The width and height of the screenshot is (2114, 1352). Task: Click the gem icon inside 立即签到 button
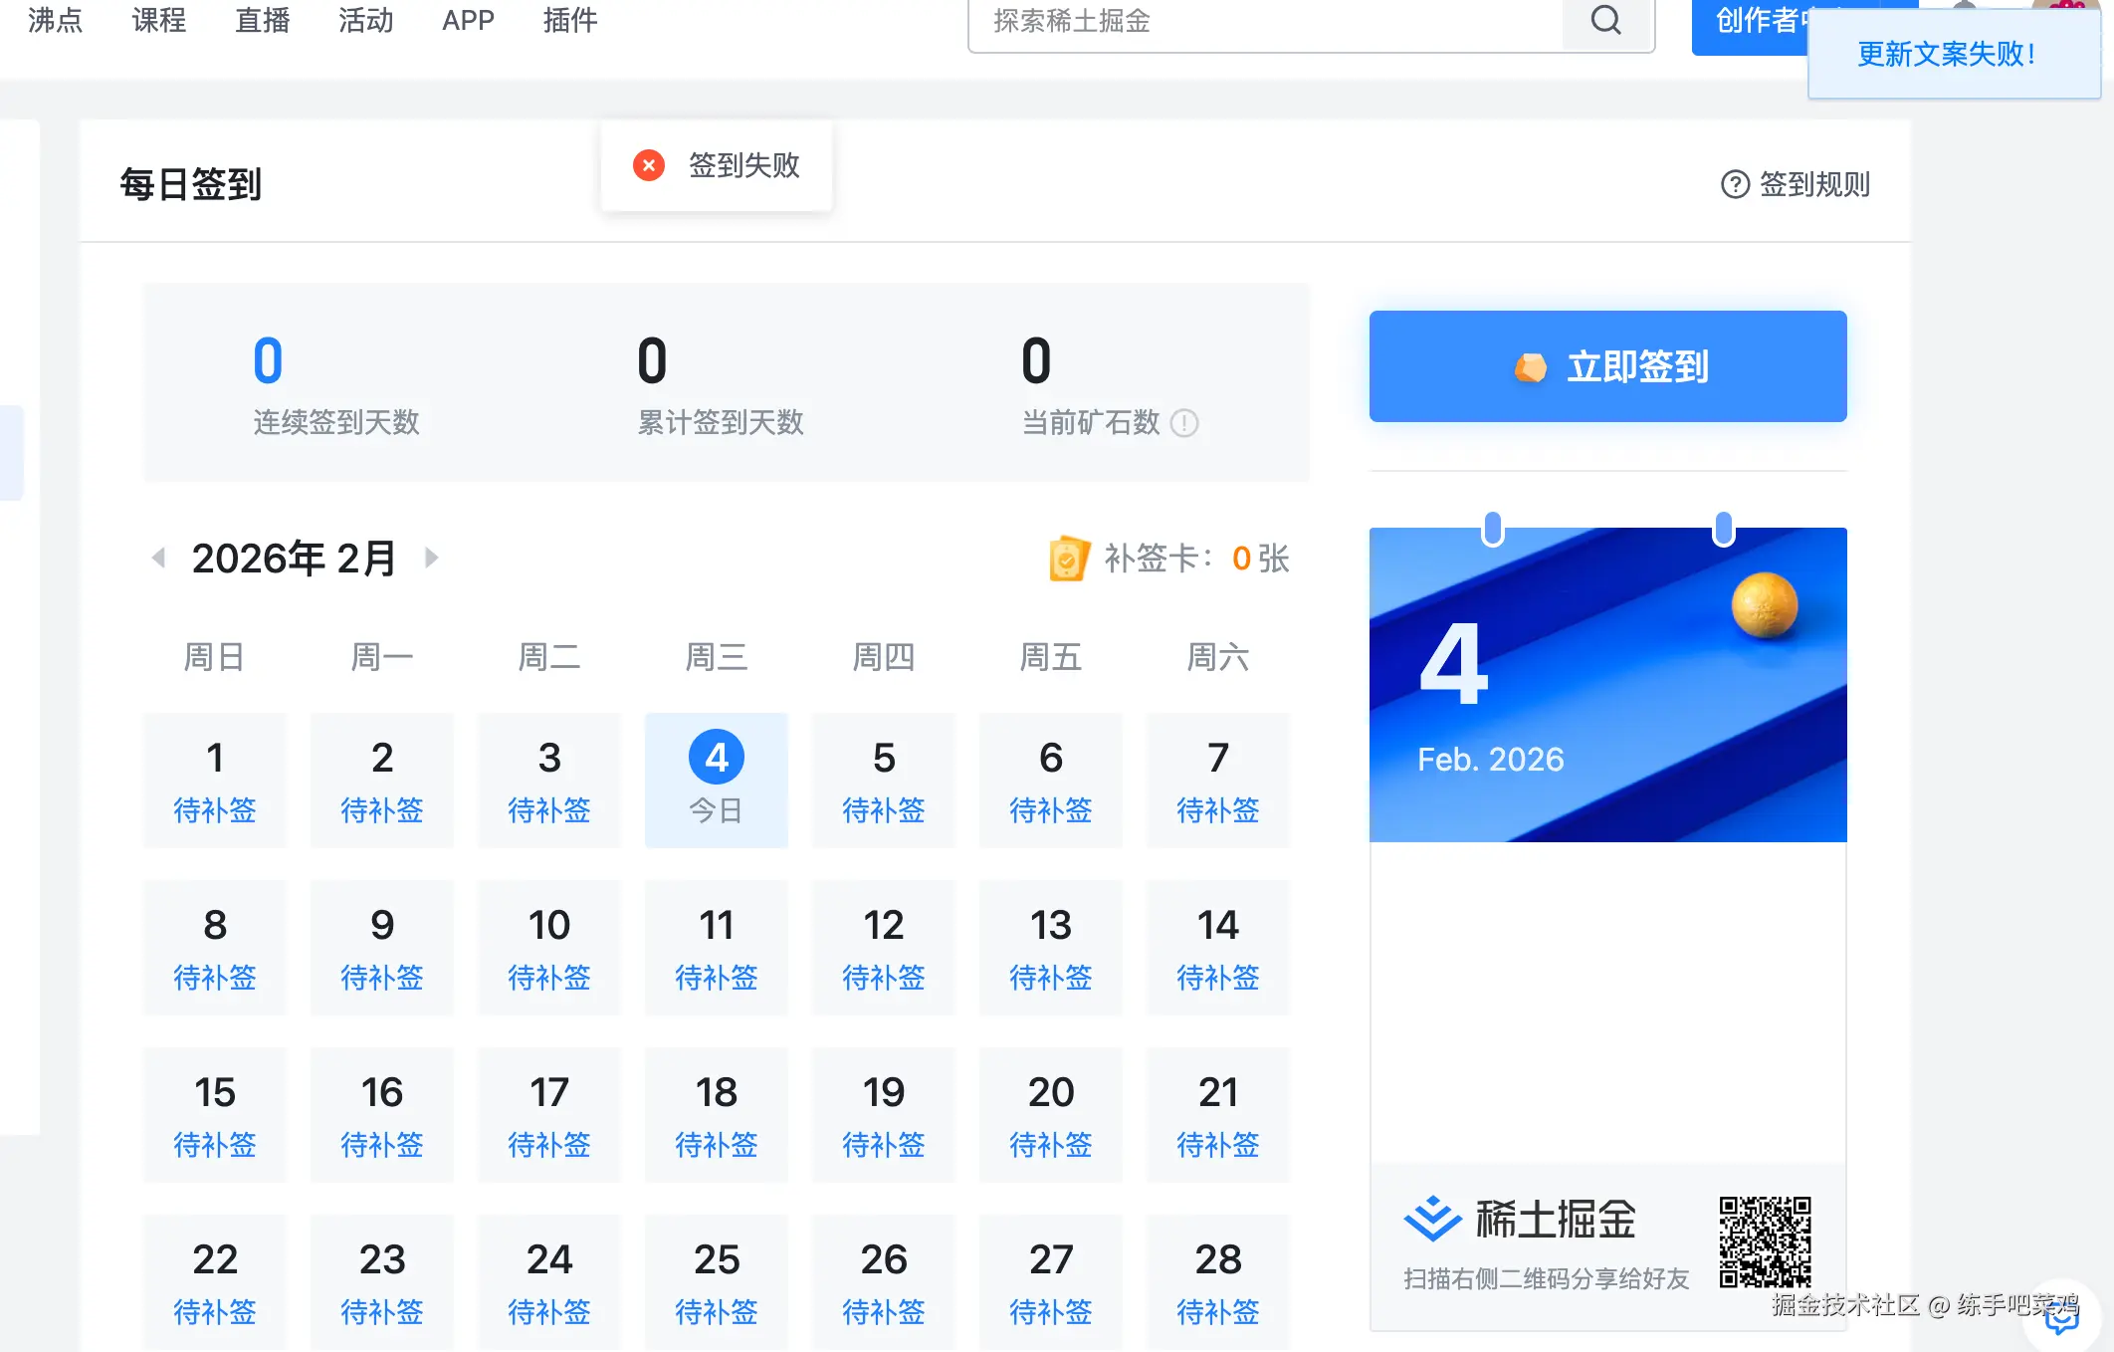coord(1530,366)
